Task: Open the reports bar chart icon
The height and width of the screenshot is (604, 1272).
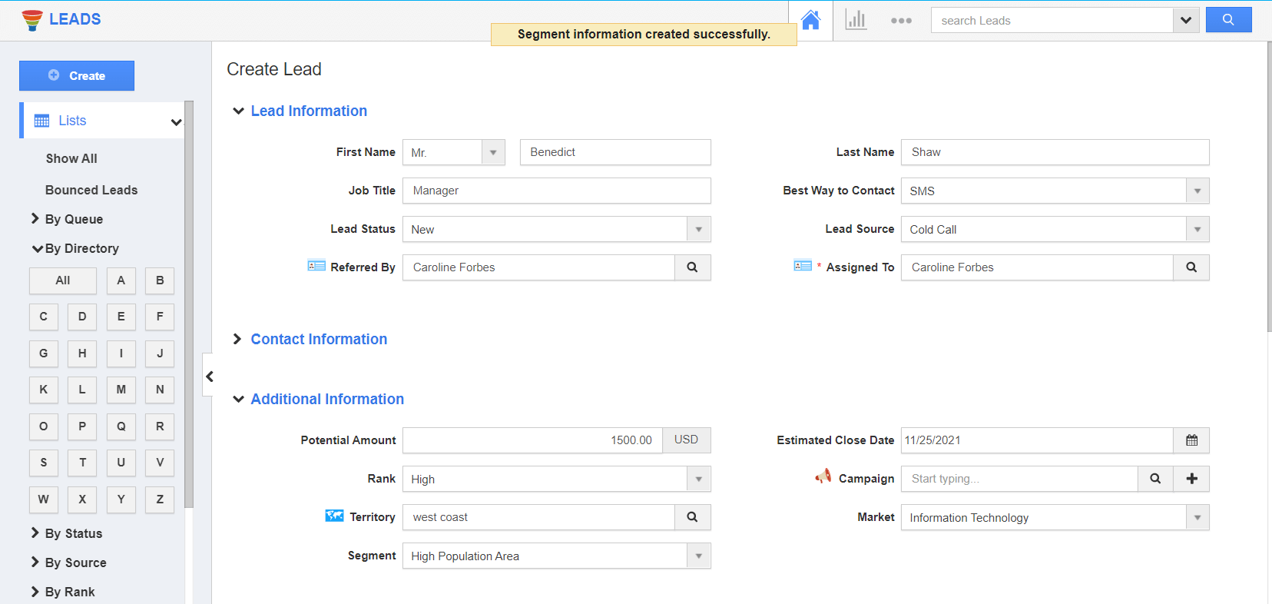Action: tap(856, 20)
